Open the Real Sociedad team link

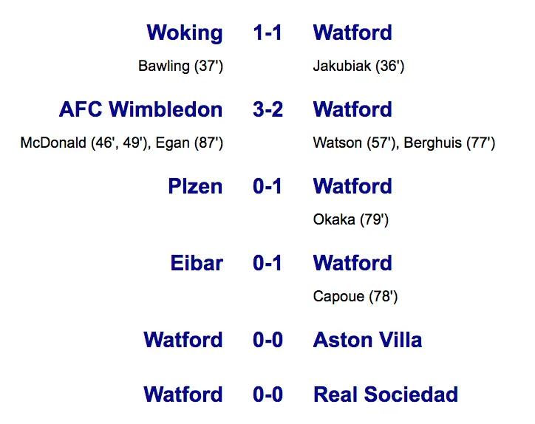click(386, 395)
